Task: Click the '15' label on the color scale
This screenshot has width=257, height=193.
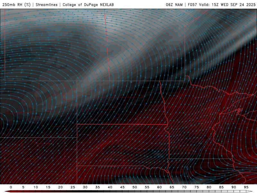Action: [x=48, y=187]
